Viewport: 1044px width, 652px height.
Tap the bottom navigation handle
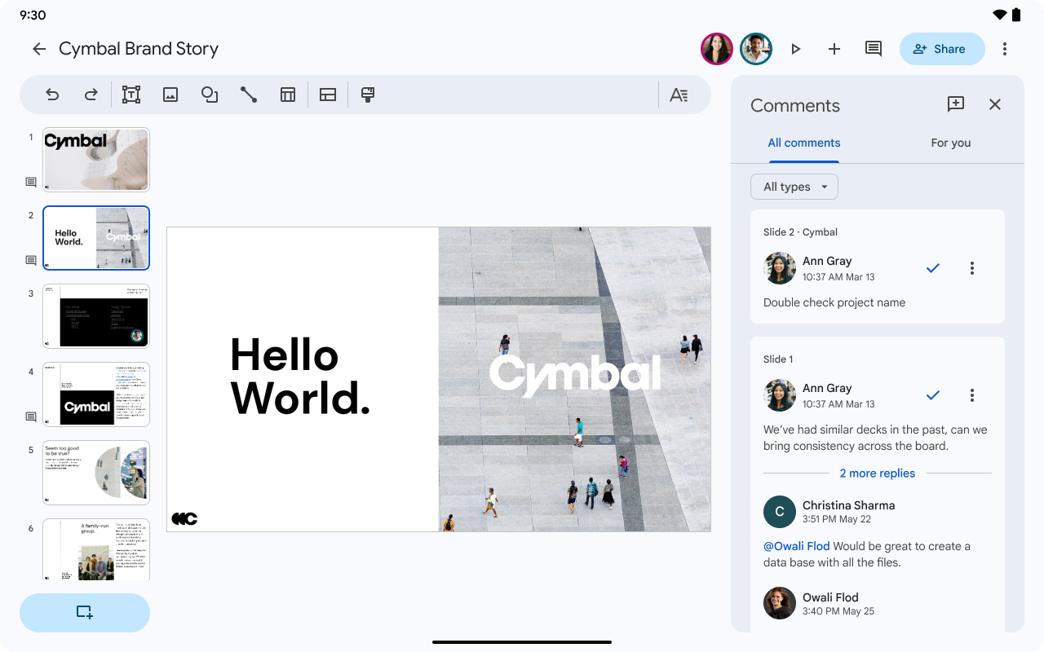pos(522,642)
